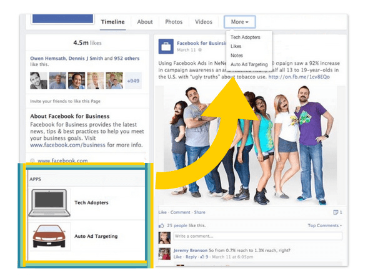Open the Top Comments dropdown
Viewport: 368px width, 279px height.
[325, 225]
